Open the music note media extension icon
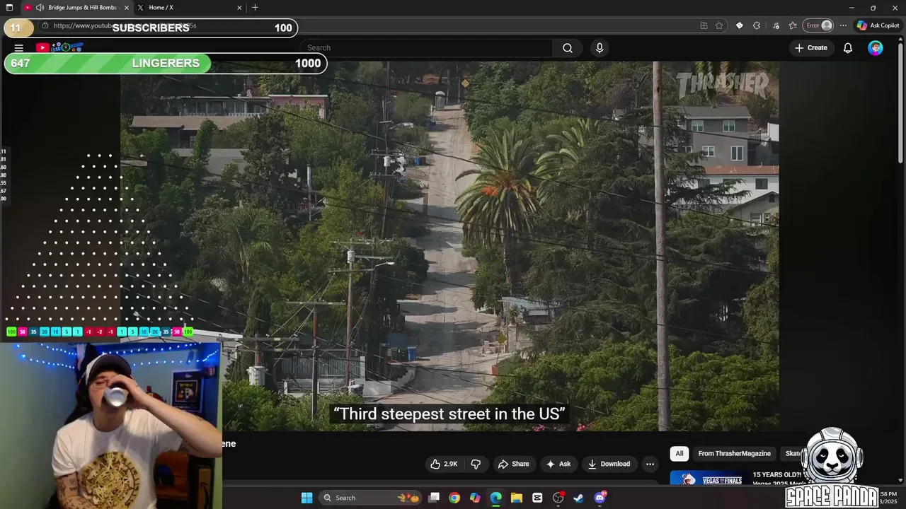 [x=776, y=25]
